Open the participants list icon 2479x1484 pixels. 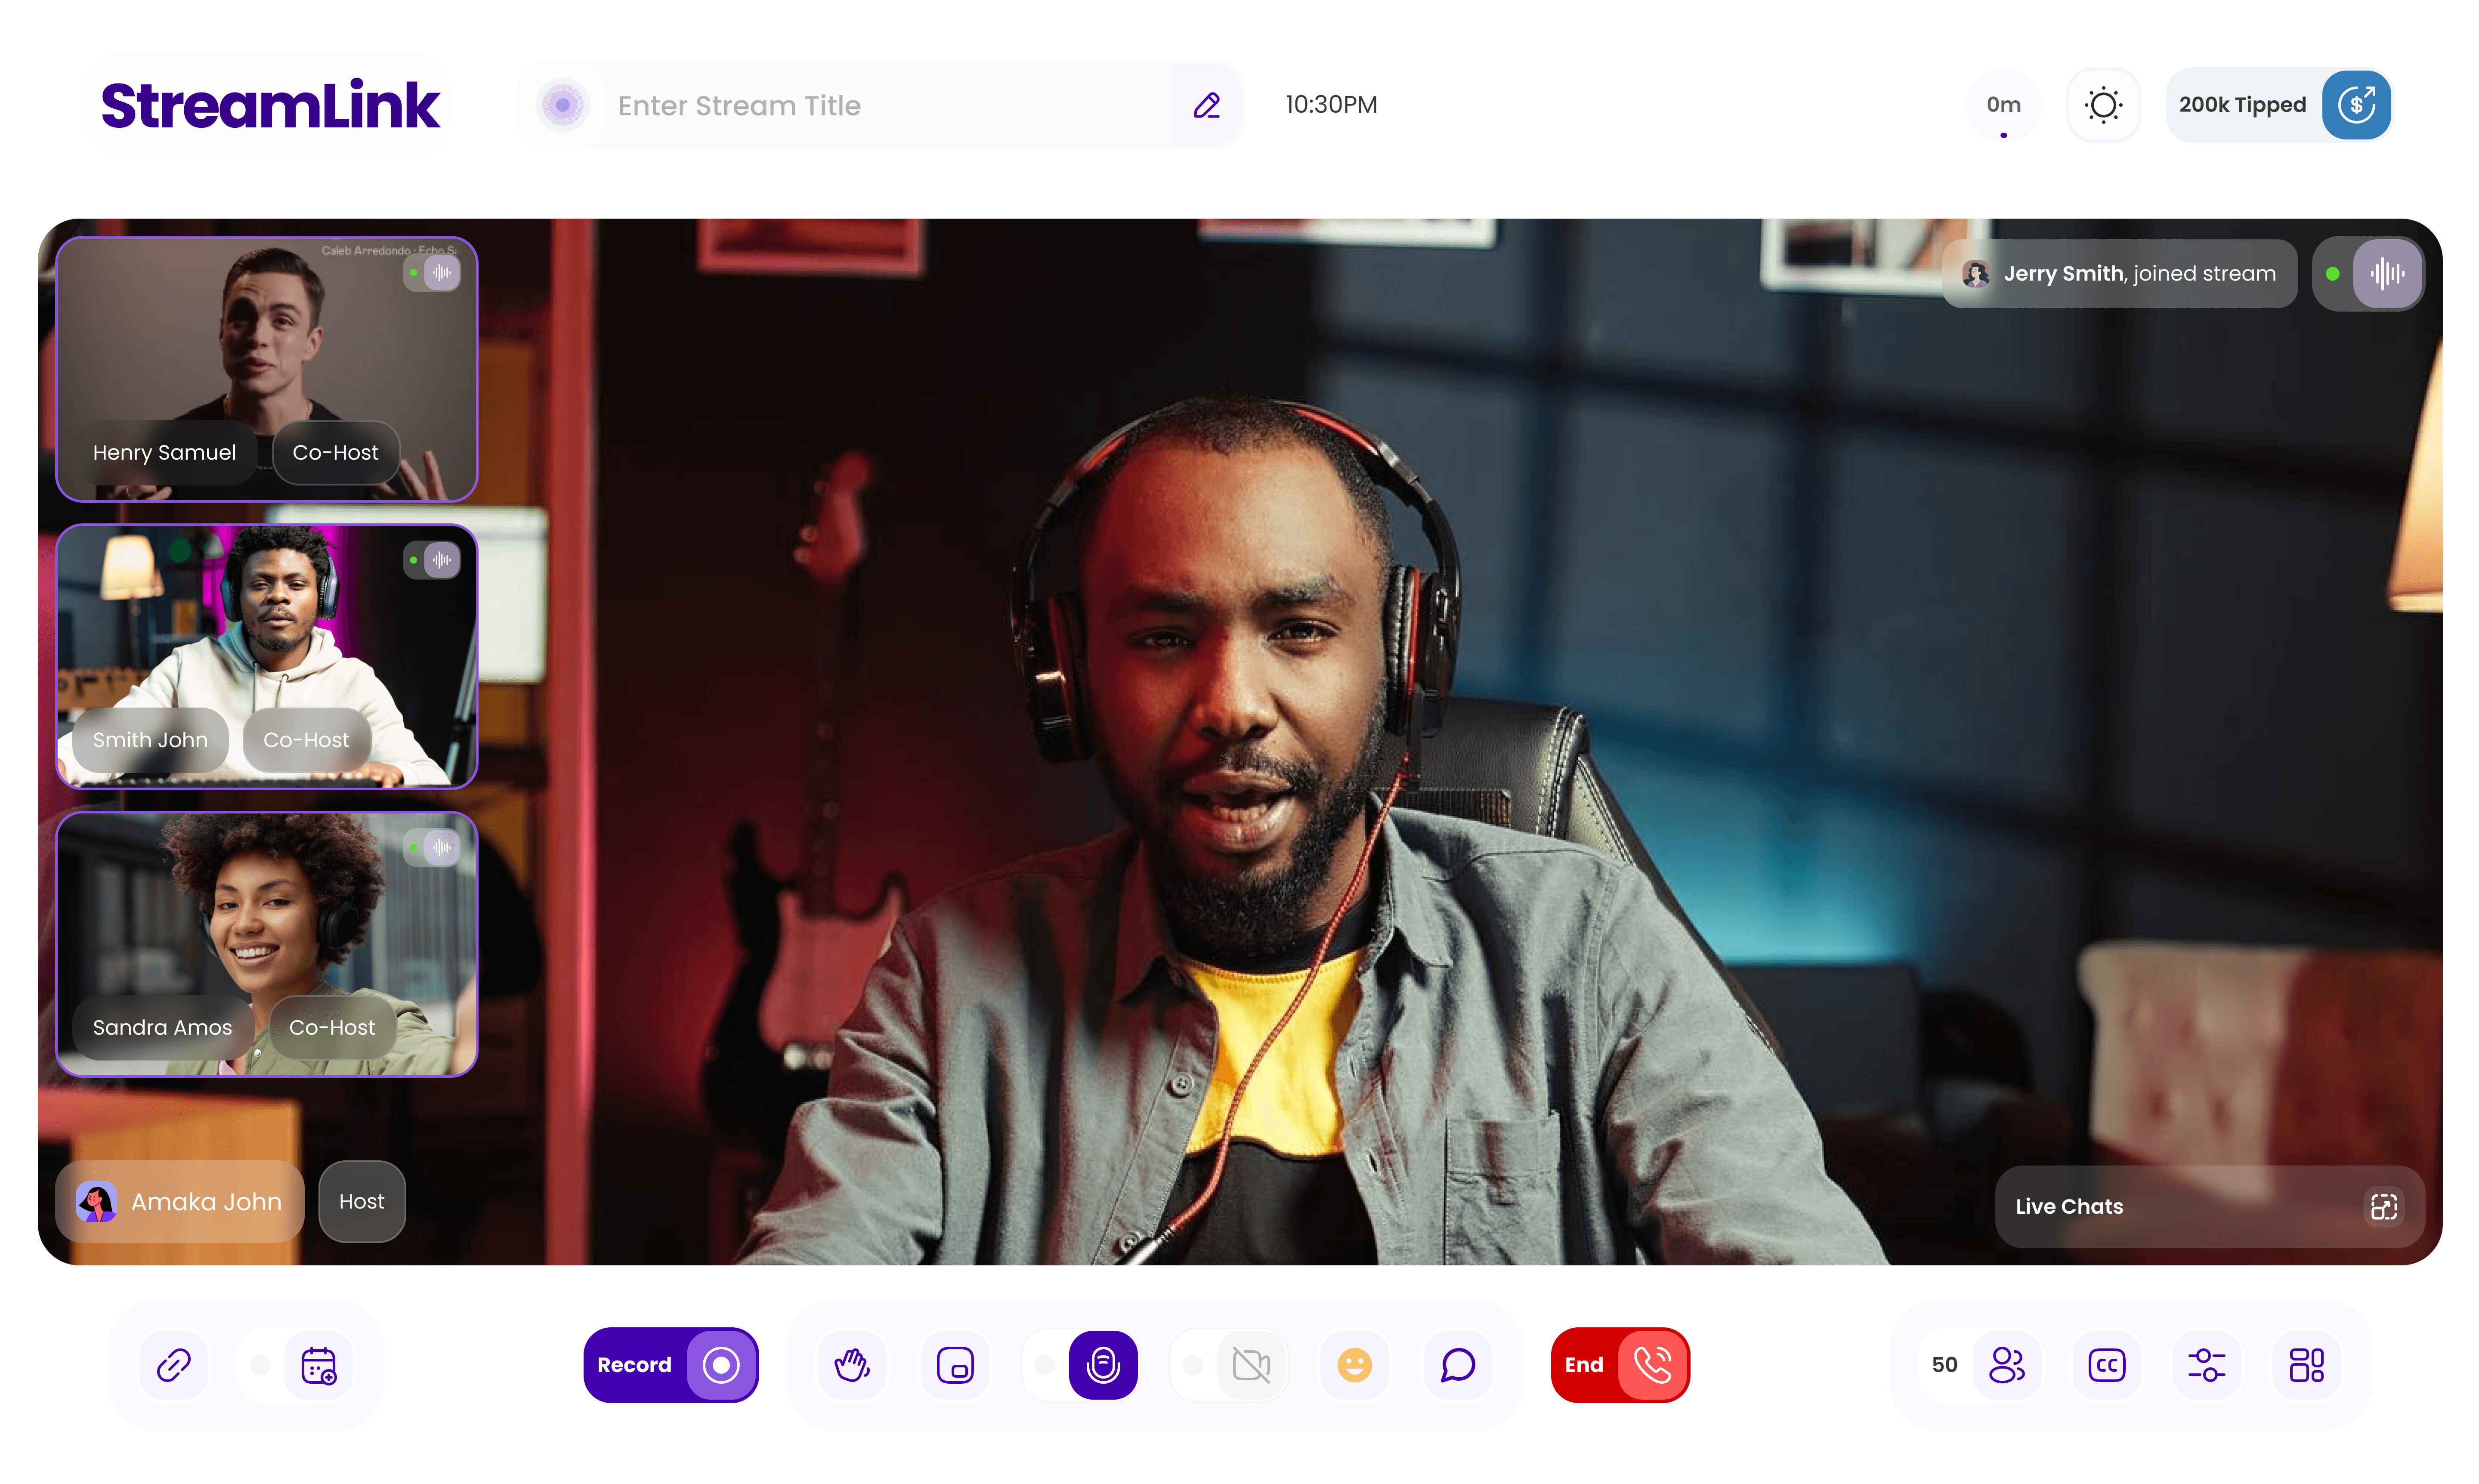point(2006,1365)
